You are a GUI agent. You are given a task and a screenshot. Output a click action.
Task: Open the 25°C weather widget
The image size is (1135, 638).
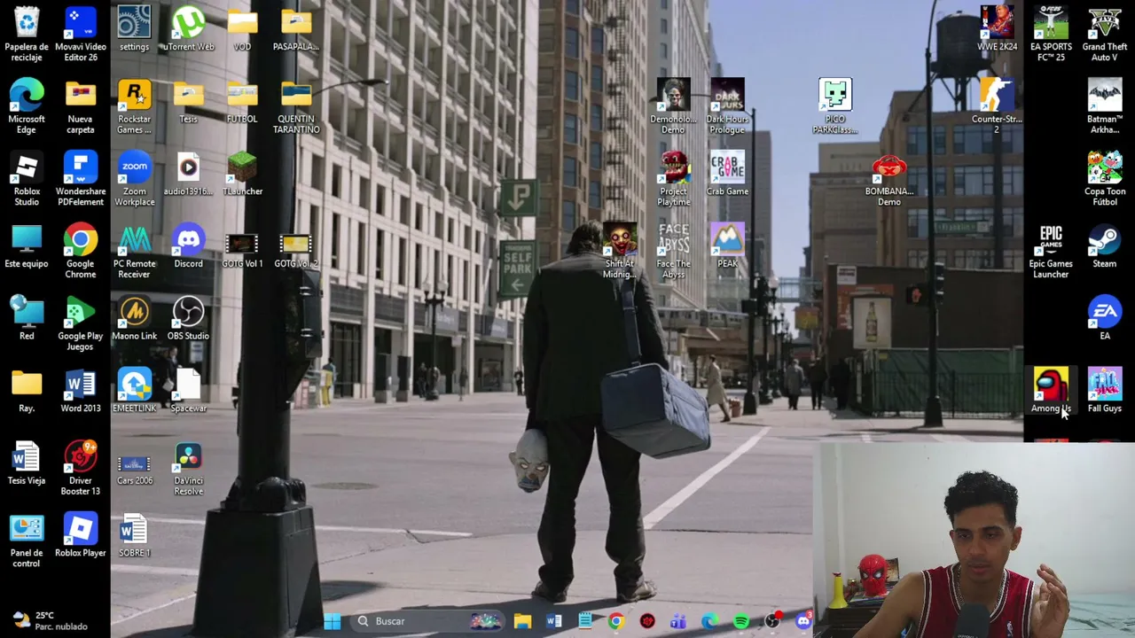[x=51, y=621]
